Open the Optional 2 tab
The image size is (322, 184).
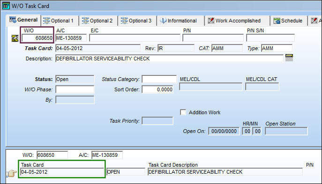coord(98,21)
